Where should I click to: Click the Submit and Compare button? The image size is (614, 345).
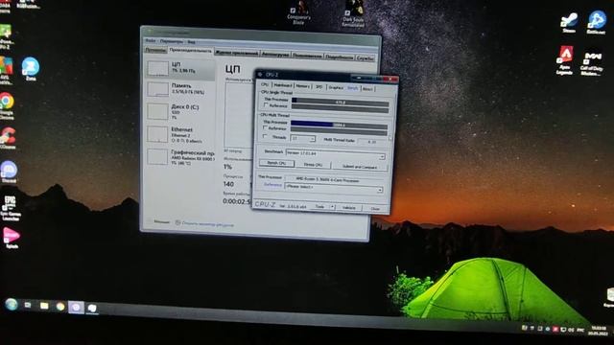(x=360, y=167)
